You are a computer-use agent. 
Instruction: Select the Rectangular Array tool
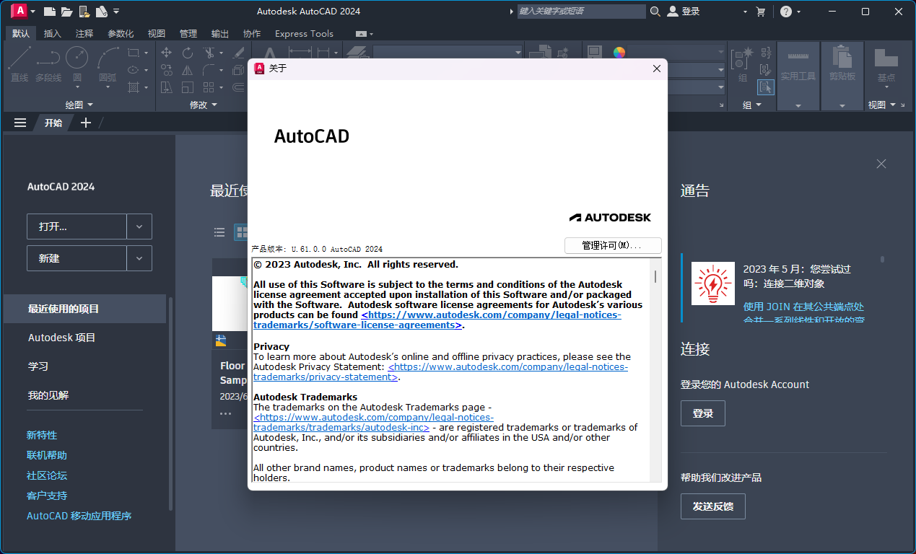(209, 87)
